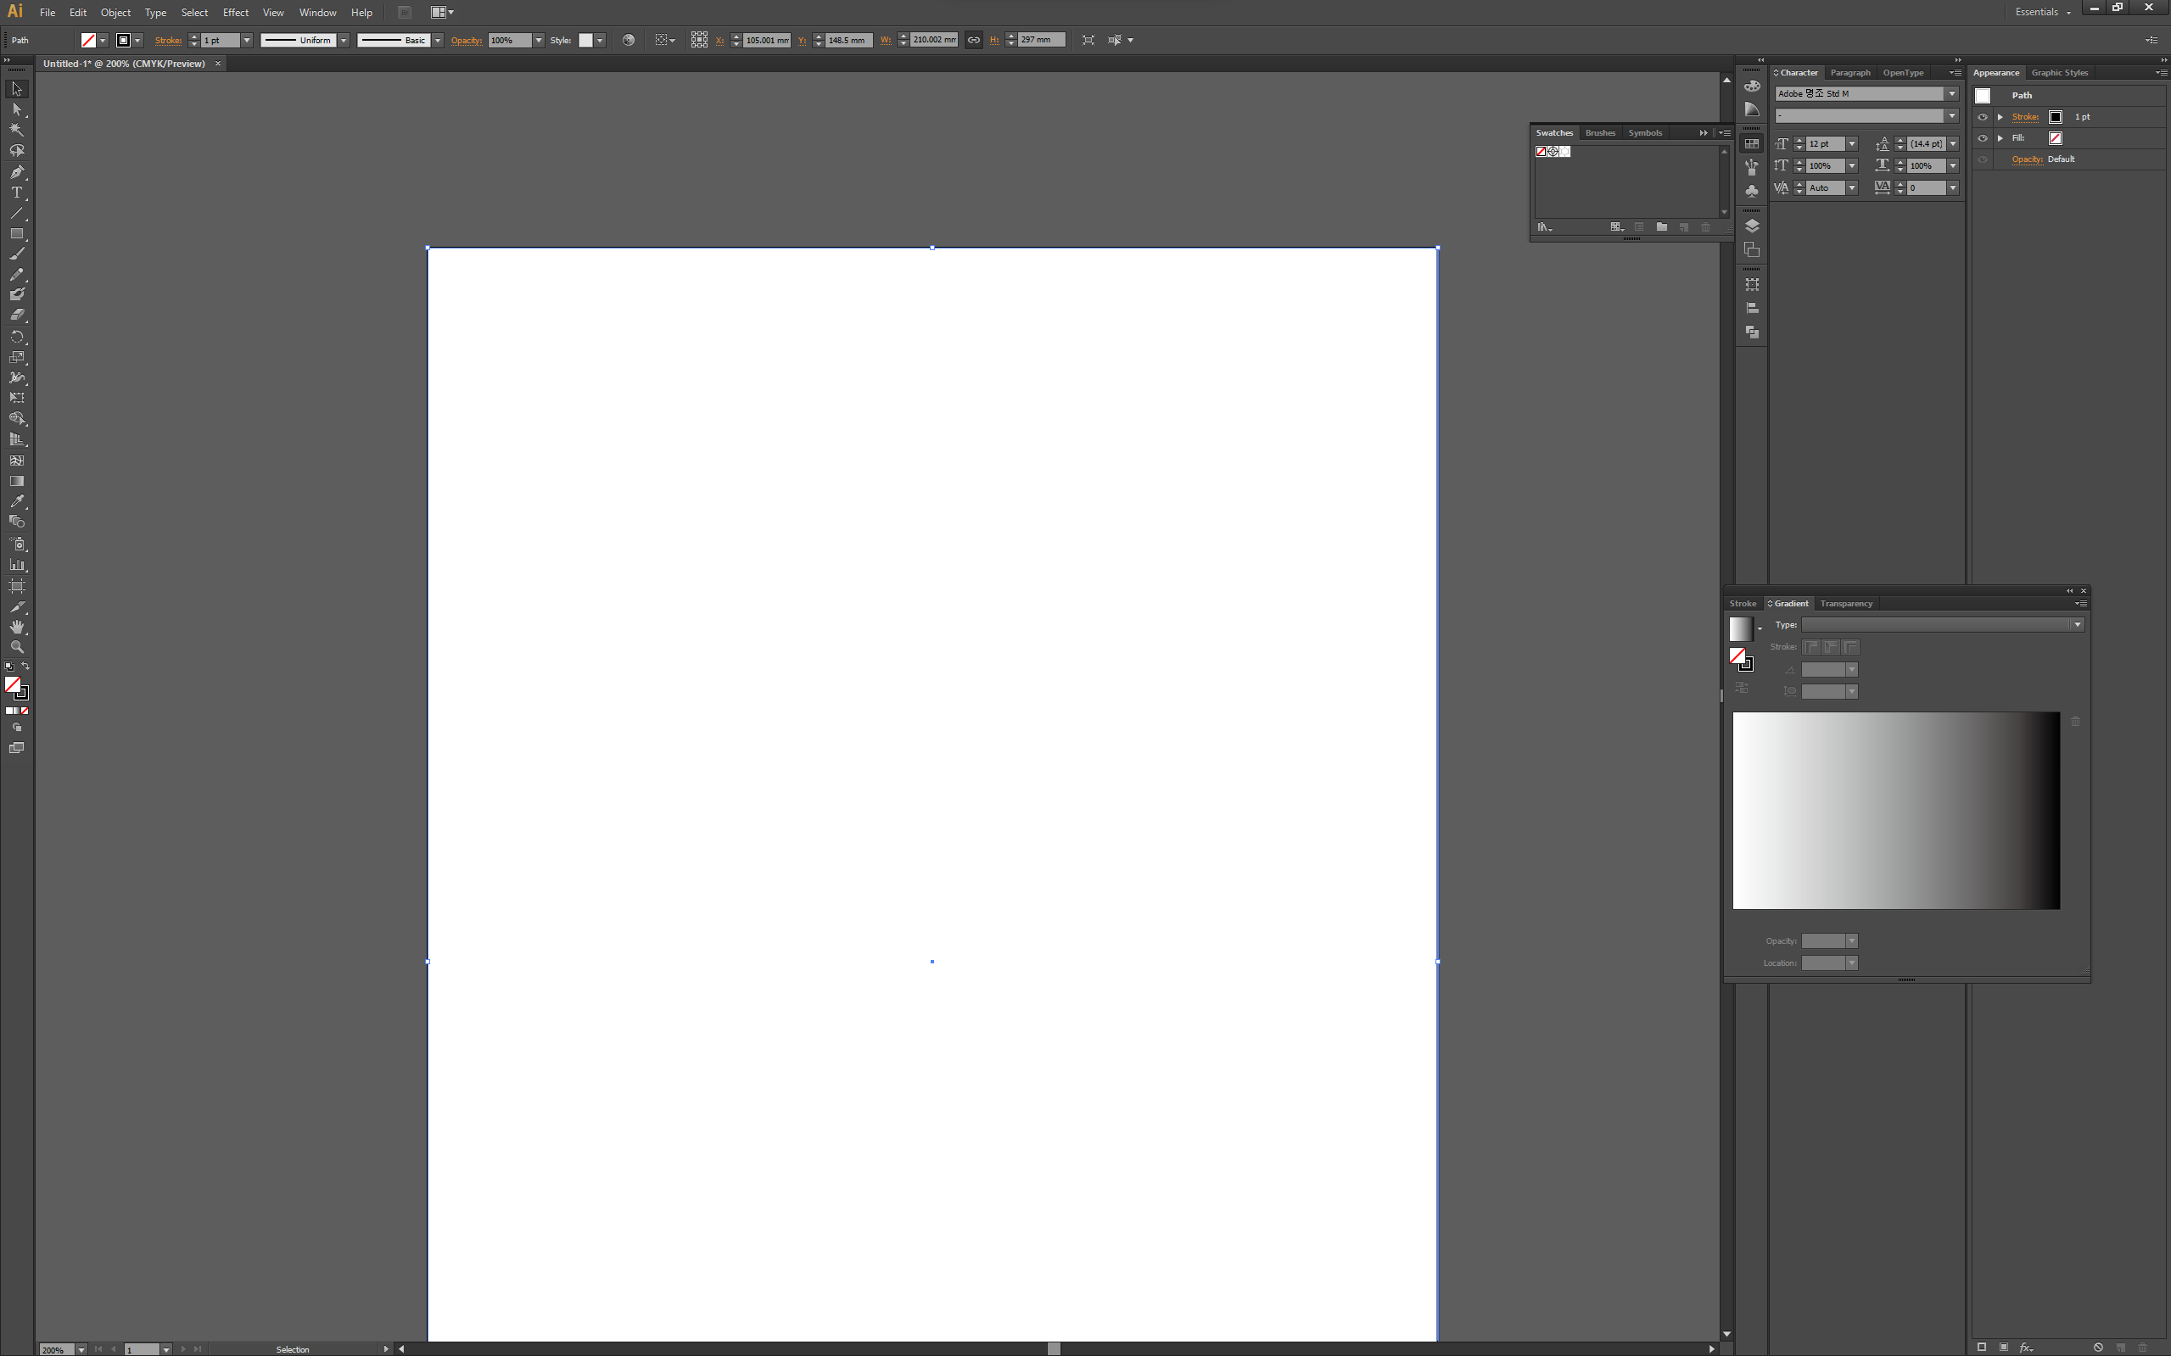The height and width of the screenshot is (1356, 2171).
Task: Select the Pen tool
Action: pyautogui.click(x=16, y=171)
